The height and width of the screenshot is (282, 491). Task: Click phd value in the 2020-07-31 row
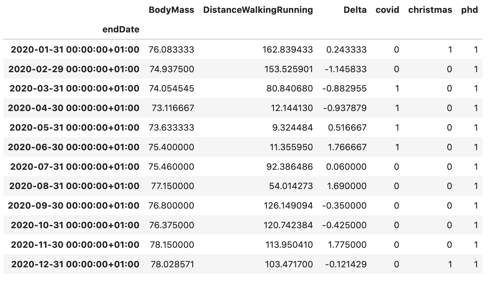pyautogui.click(x=476, y=167)
